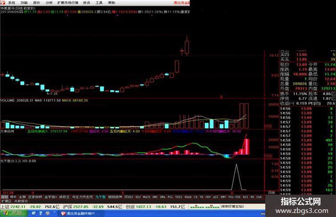Click the 沪深 index value 2527.85
The height and width of the screenshot is (217, 336).
click(81, 207)
